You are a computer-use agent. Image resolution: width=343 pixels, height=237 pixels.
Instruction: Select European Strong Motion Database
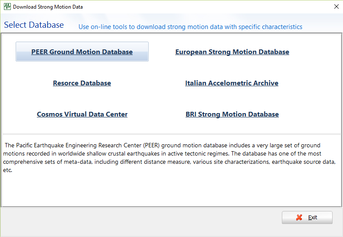(x=232, y=52)
